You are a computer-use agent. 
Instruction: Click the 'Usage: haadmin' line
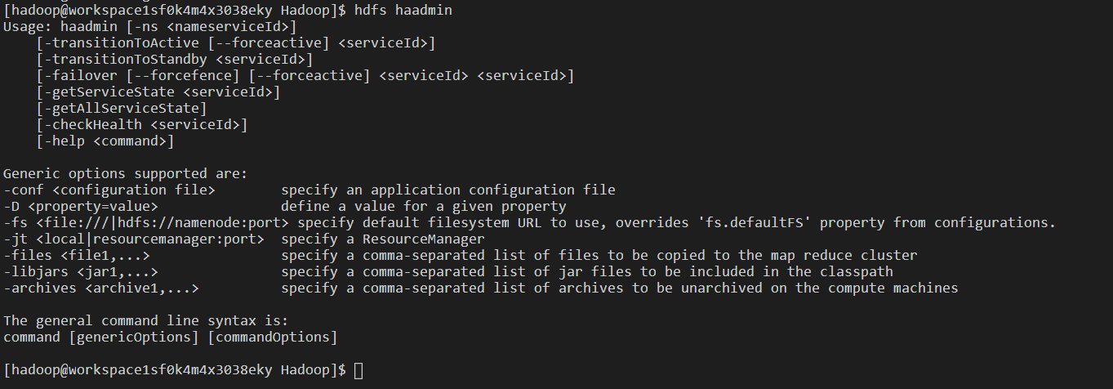click(x=150, y=26)
